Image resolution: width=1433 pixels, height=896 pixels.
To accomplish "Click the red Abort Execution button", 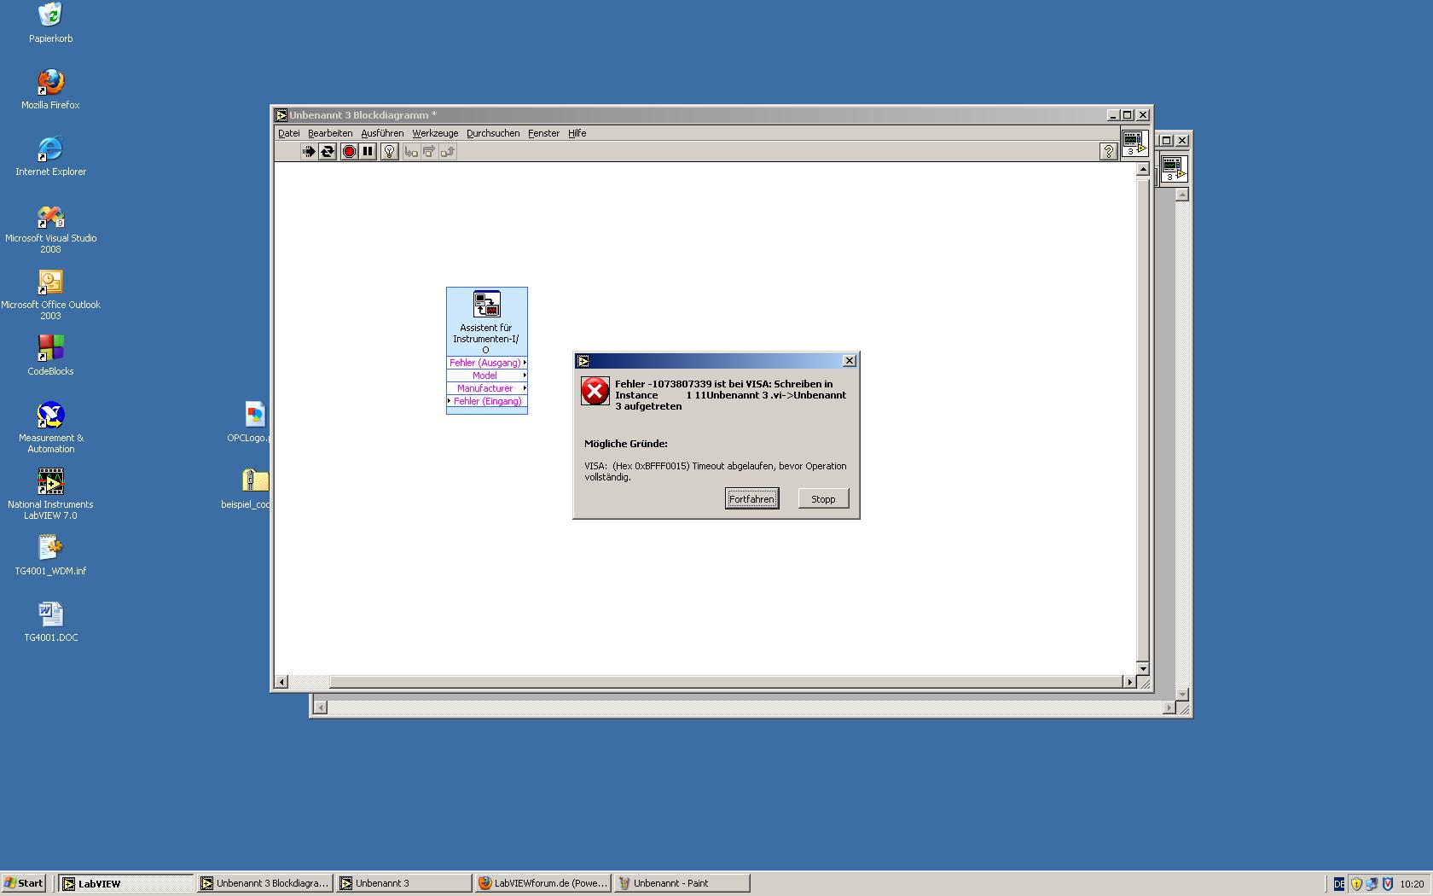I will tap(349, 152).
